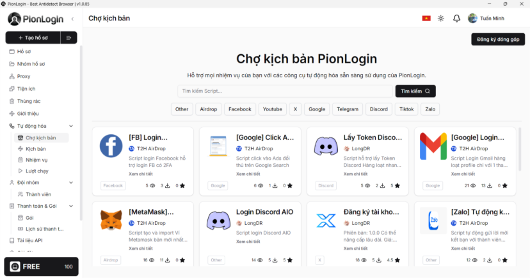Image resolution: width=530 pixels, height=278 pixels.
Task: Click the script list vertical scrollbar
Action: (520, 148)
